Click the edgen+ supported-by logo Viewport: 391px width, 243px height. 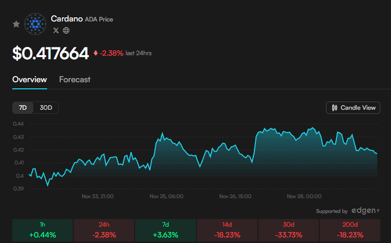(x=365, y=211)
